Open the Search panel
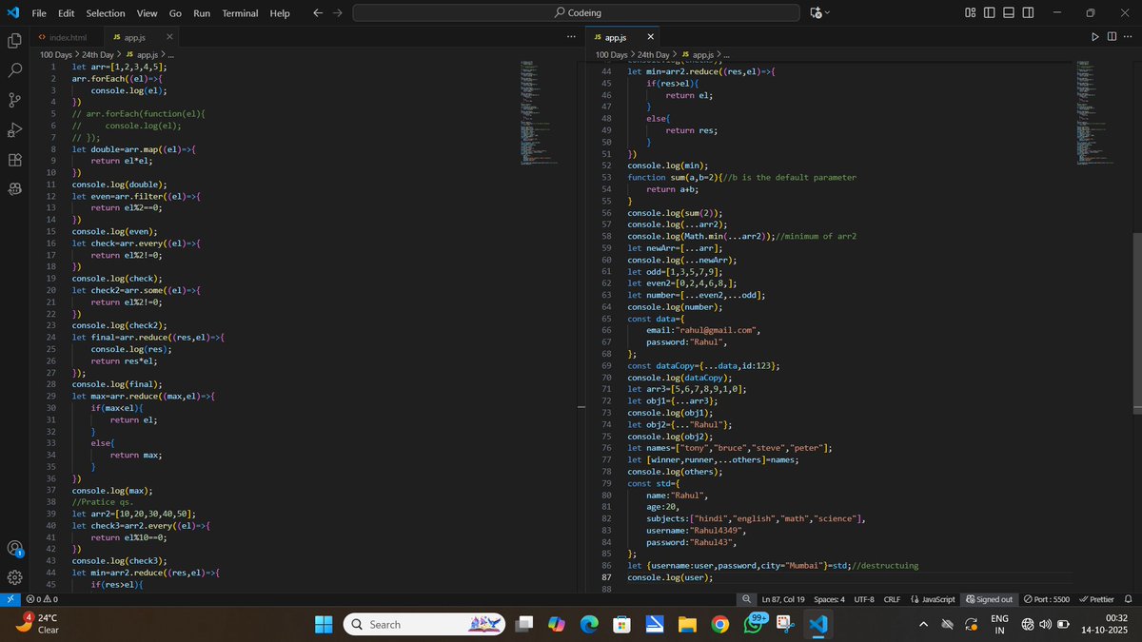This screenshot has width=1142, height=642. 14,69
